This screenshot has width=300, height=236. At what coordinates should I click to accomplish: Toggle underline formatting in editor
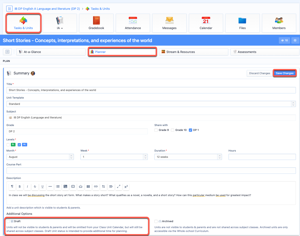click(x=42, y=187)
